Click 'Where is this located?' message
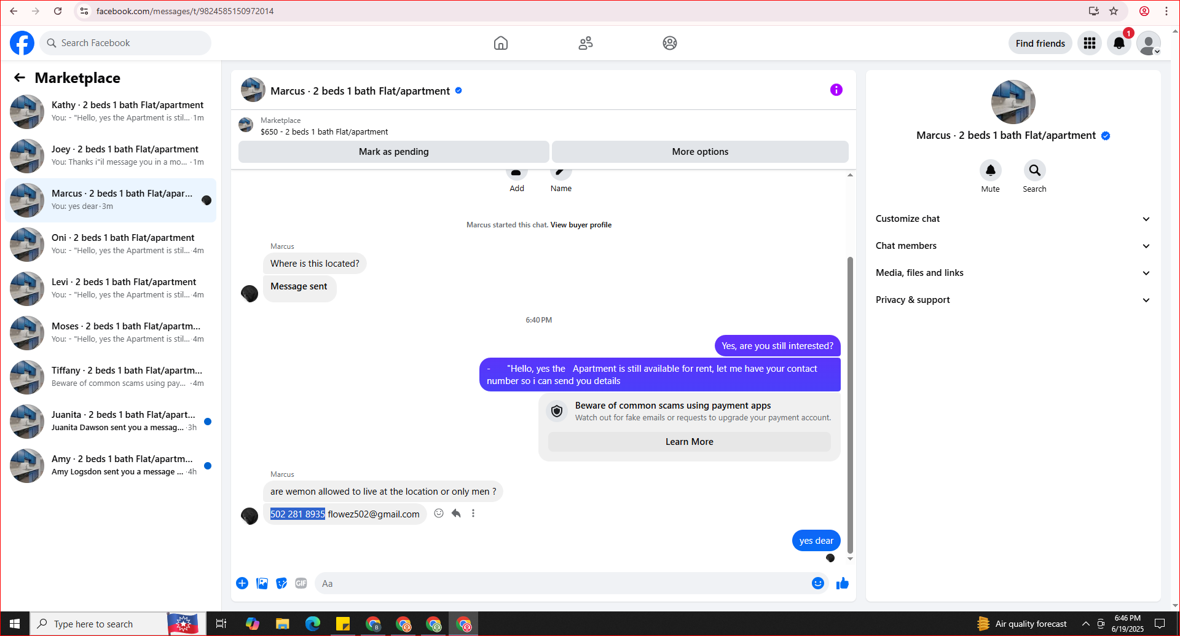 coord(315,264)
